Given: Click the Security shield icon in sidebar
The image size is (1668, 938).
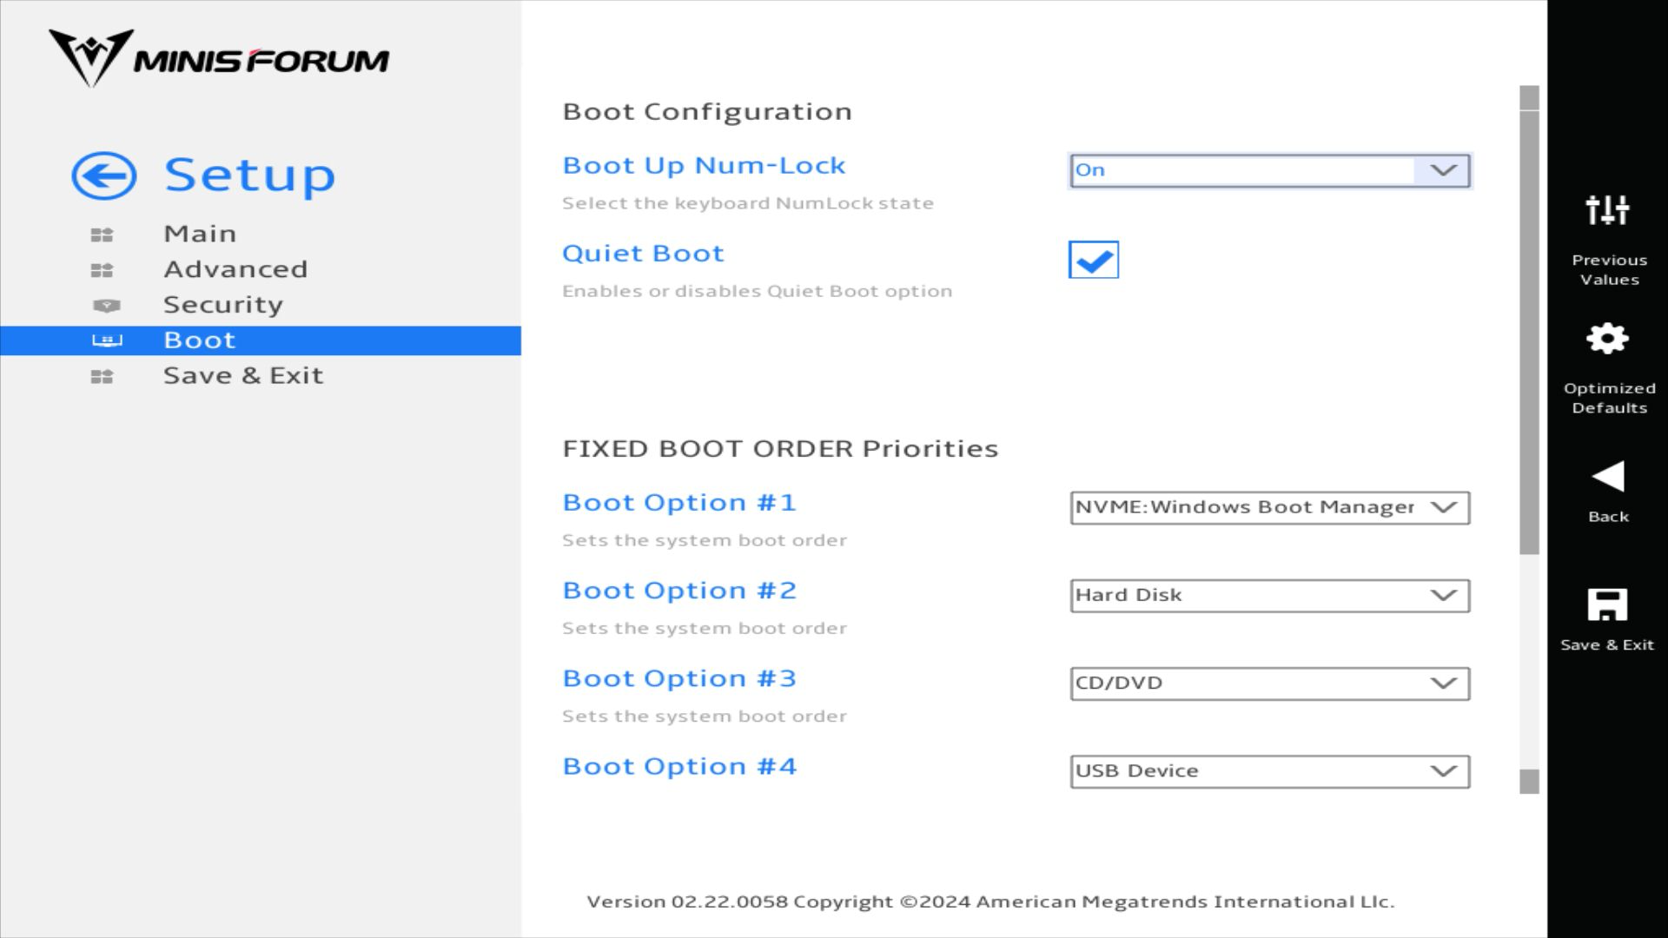Looking at the screenshot, I should click(106, 306).
